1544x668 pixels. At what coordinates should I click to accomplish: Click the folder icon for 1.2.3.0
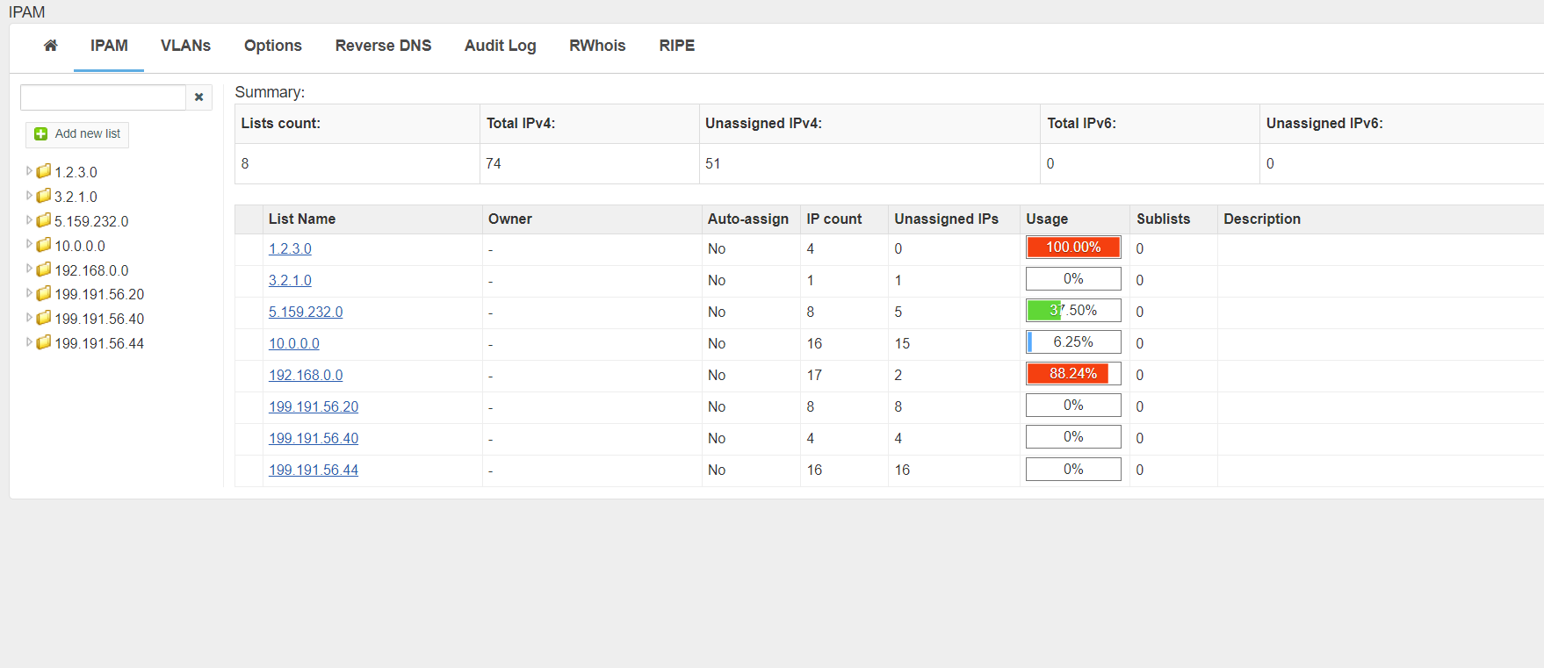pyautogui.click(x=44, y=171)
